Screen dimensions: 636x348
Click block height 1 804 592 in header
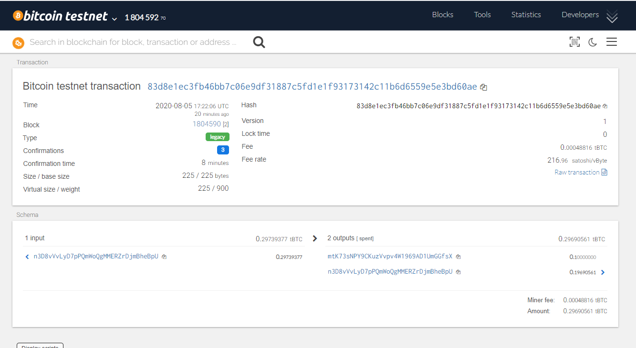pos(142,18)
